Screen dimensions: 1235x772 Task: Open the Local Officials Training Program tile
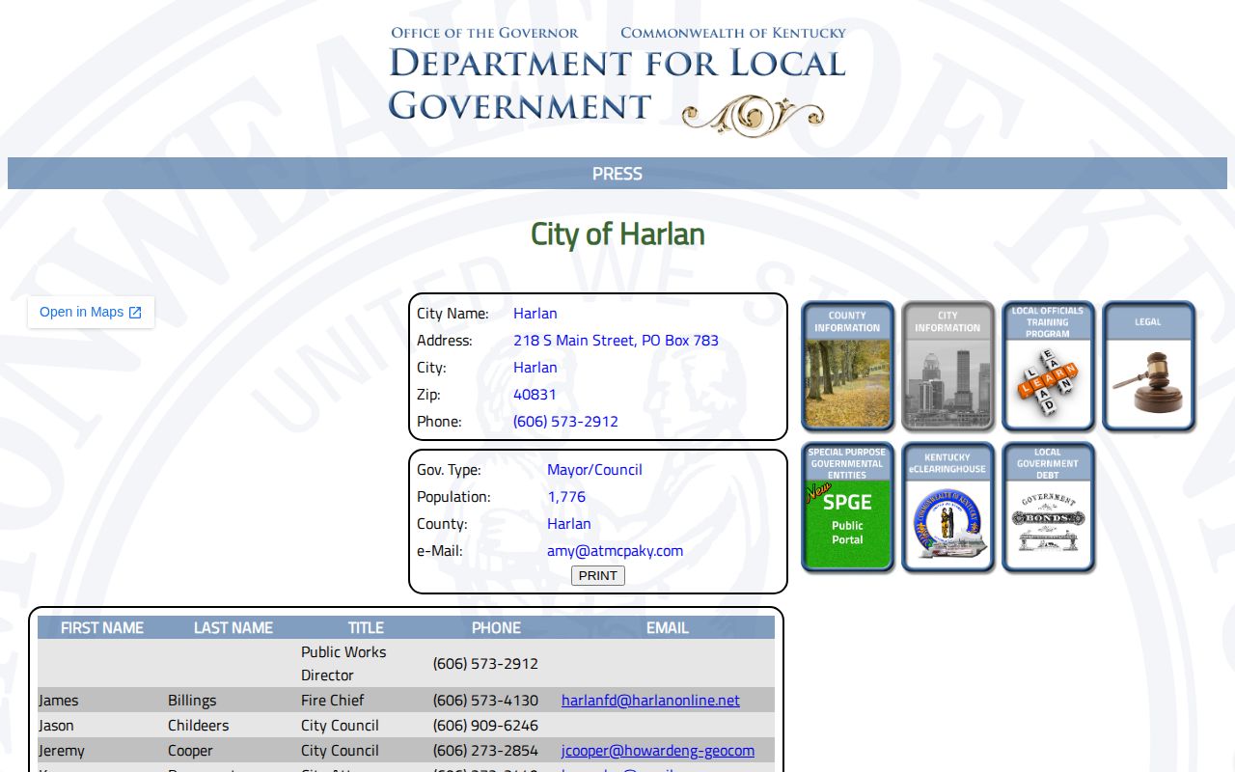point(1048,366)
